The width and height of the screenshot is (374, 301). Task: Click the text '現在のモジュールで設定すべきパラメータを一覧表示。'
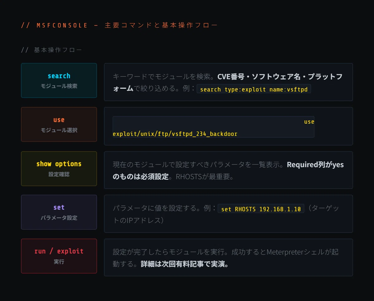(199, 165)
